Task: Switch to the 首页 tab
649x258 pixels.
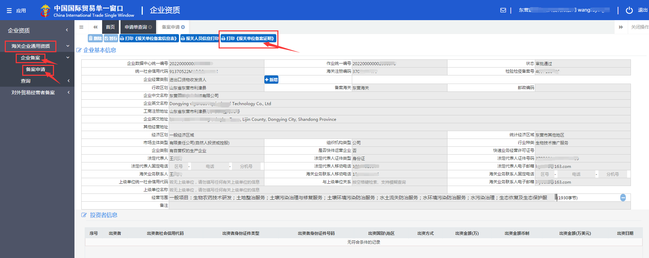Action: 110,27
